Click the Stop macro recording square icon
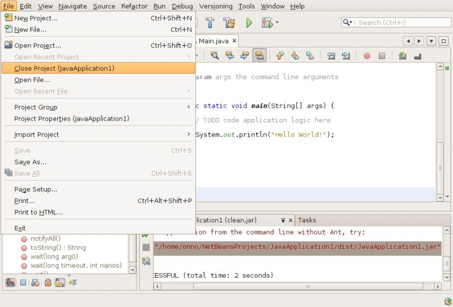 click(382, 56)
